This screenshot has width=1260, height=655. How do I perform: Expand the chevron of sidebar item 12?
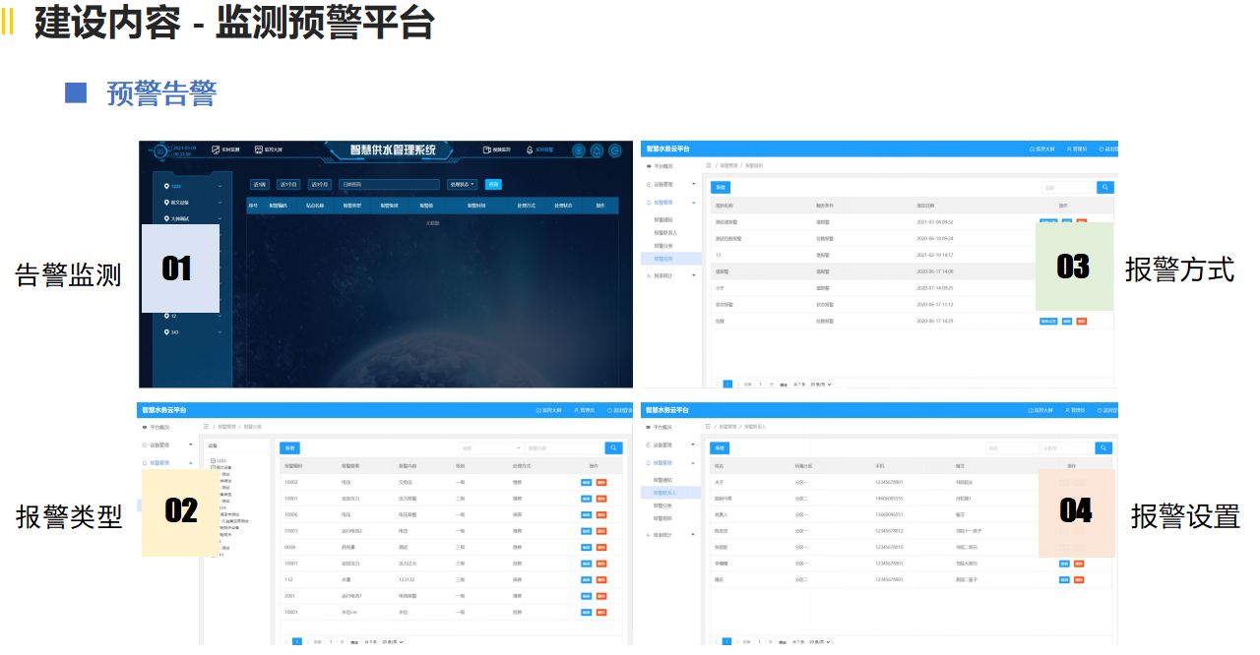click(x=220, y=316)
